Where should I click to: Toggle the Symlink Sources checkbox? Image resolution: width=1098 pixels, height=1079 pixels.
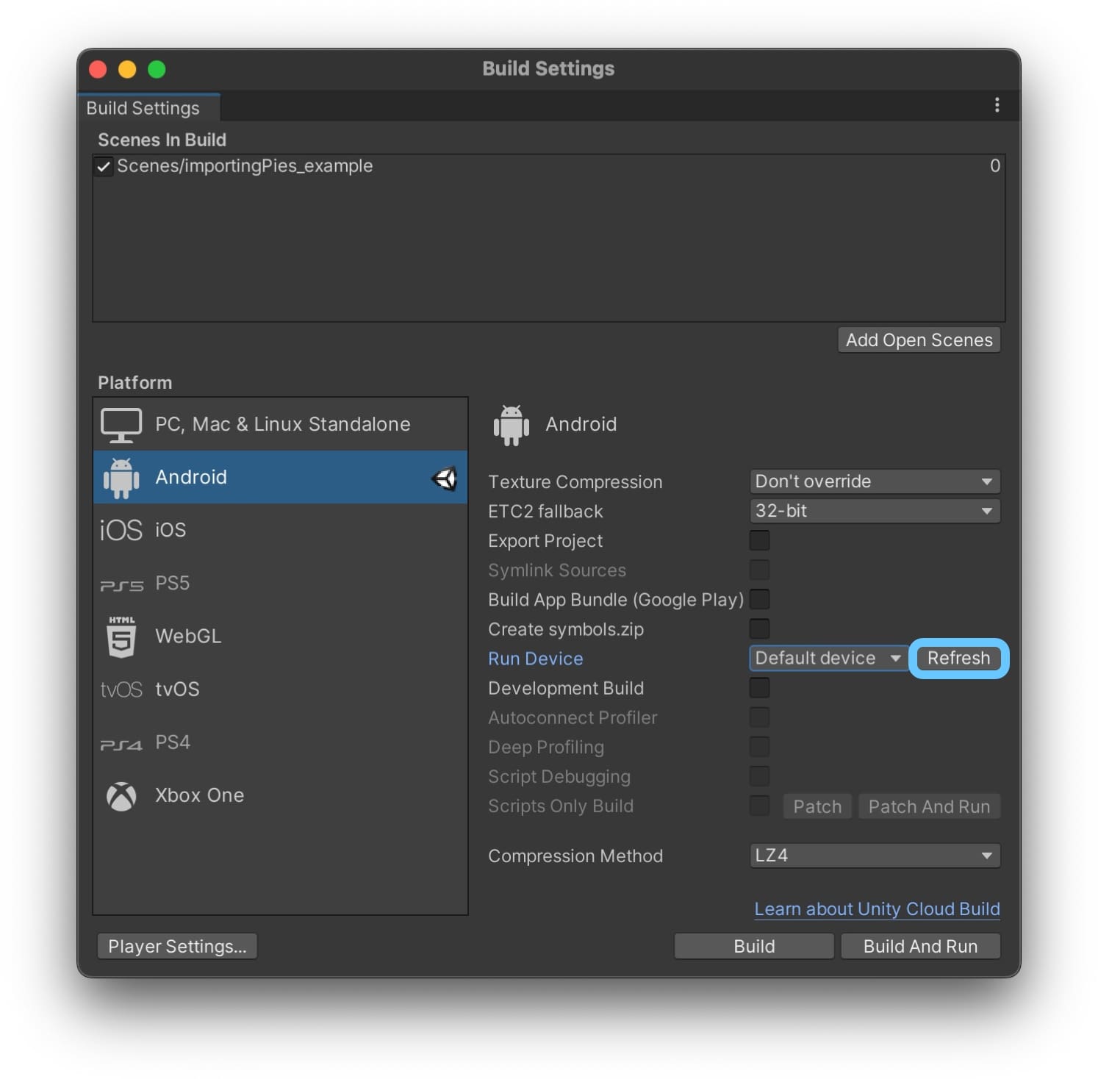tap(759, 570)
